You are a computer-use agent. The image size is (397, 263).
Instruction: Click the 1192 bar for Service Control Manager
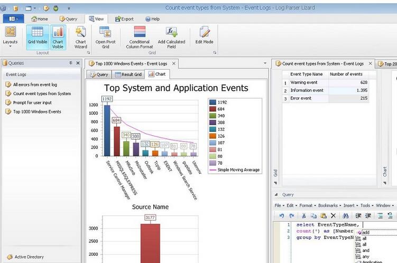tap(107, 130)
